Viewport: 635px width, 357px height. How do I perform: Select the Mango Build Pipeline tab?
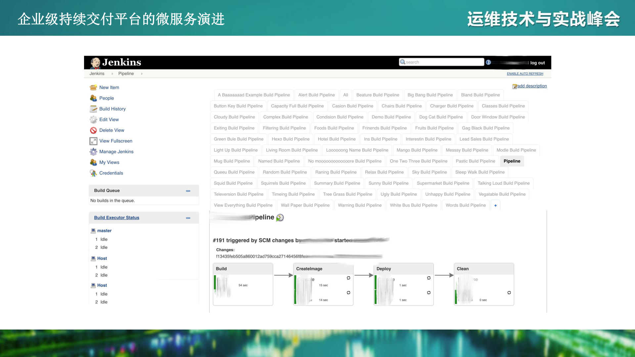click(417, 150)
